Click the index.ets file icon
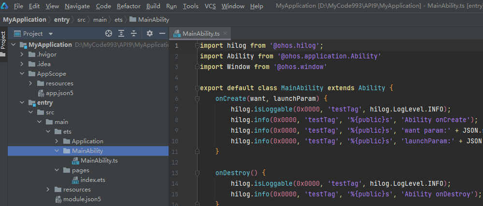The width and height of the screenshot is (483, 206). (75, 180)
